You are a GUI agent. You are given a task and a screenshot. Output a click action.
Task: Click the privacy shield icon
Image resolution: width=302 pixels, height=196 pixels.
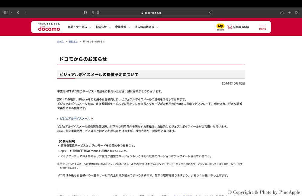(x=85, y=13)
